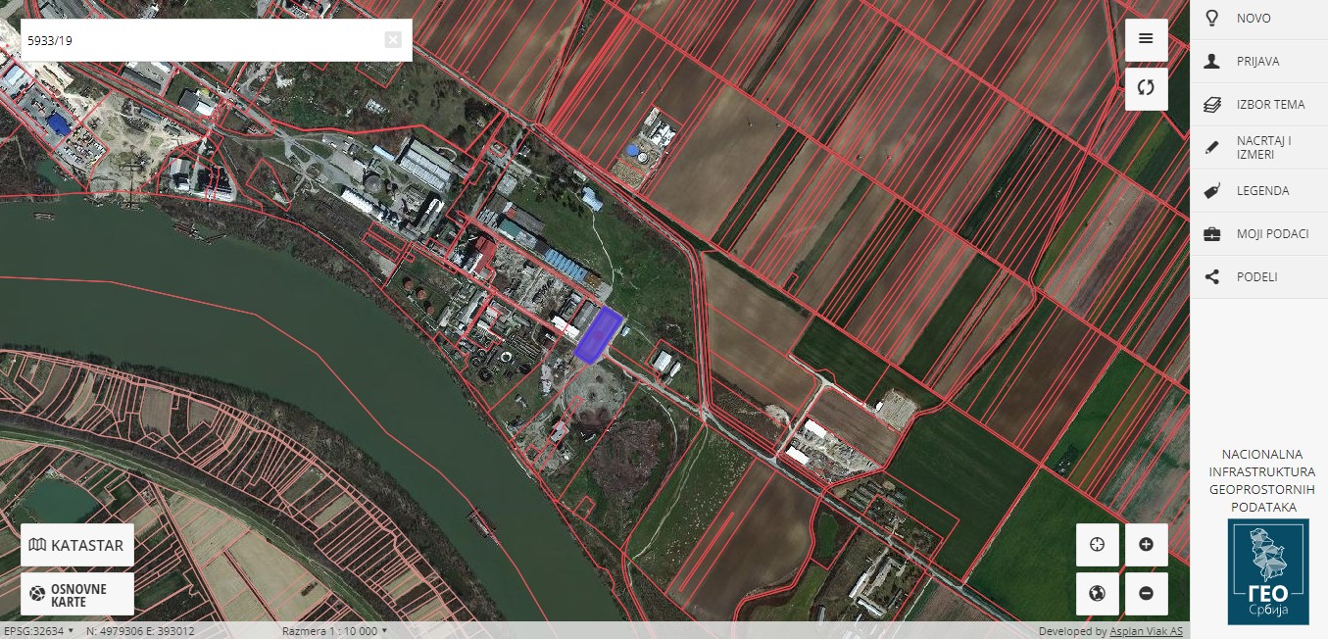Open the hamburger menu button

(x=1146, y=39)
